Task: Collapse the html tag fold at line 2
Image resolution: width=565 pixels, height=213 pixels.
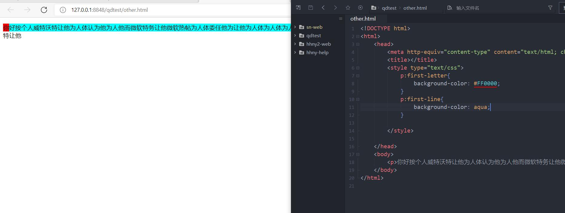Action: [x=358, y=36]
